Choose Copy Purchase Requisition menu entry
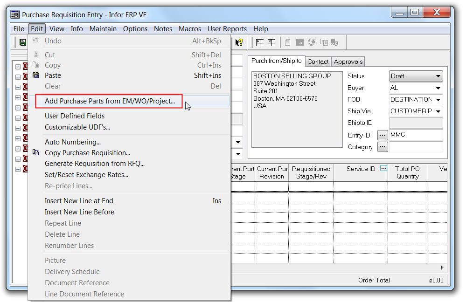 [x=129, y=153]
